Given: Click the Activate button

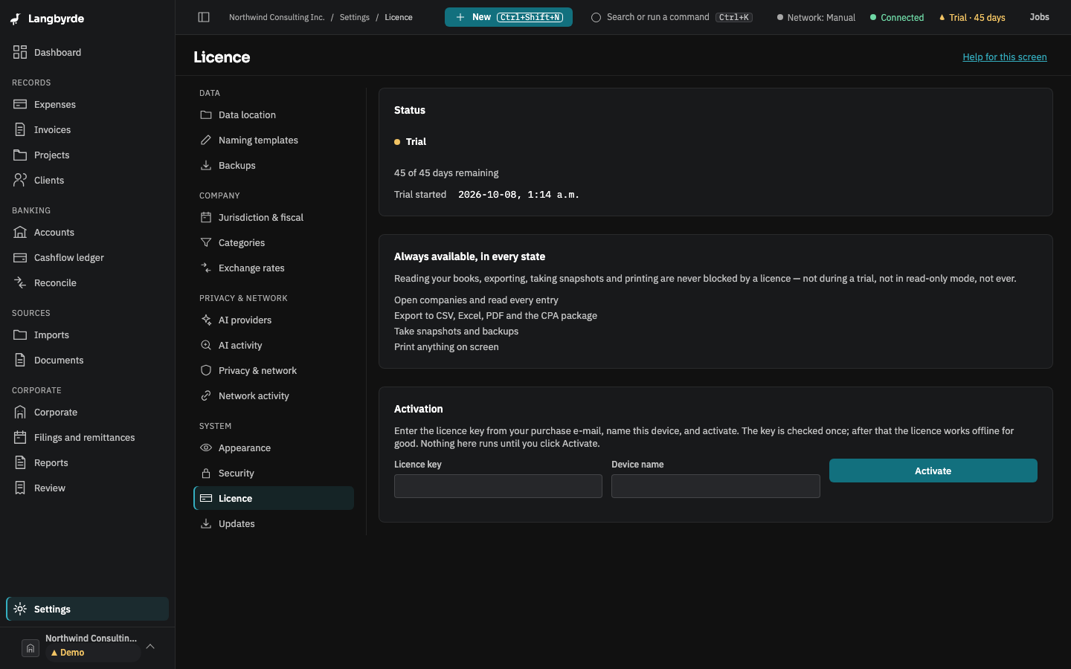Looking at the screenshot, I should pos(933,471).
